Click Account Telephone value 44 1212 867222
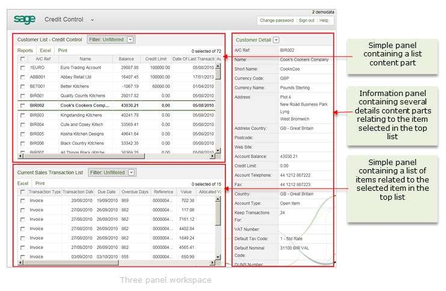The width and height of the screenshot is (446, 291). point(295,175)
